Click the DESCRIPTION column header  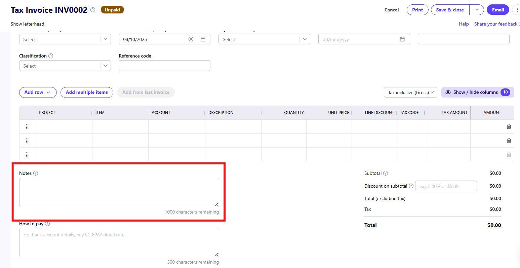[221, 113]
